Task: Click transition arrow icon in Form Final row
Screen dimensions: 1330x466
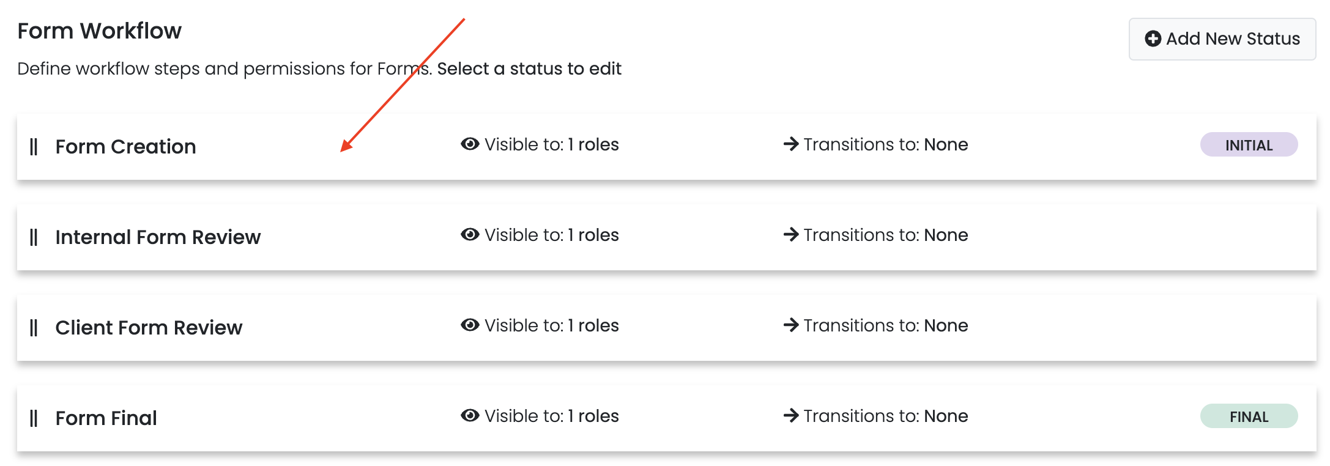Action: click(791, 416)
